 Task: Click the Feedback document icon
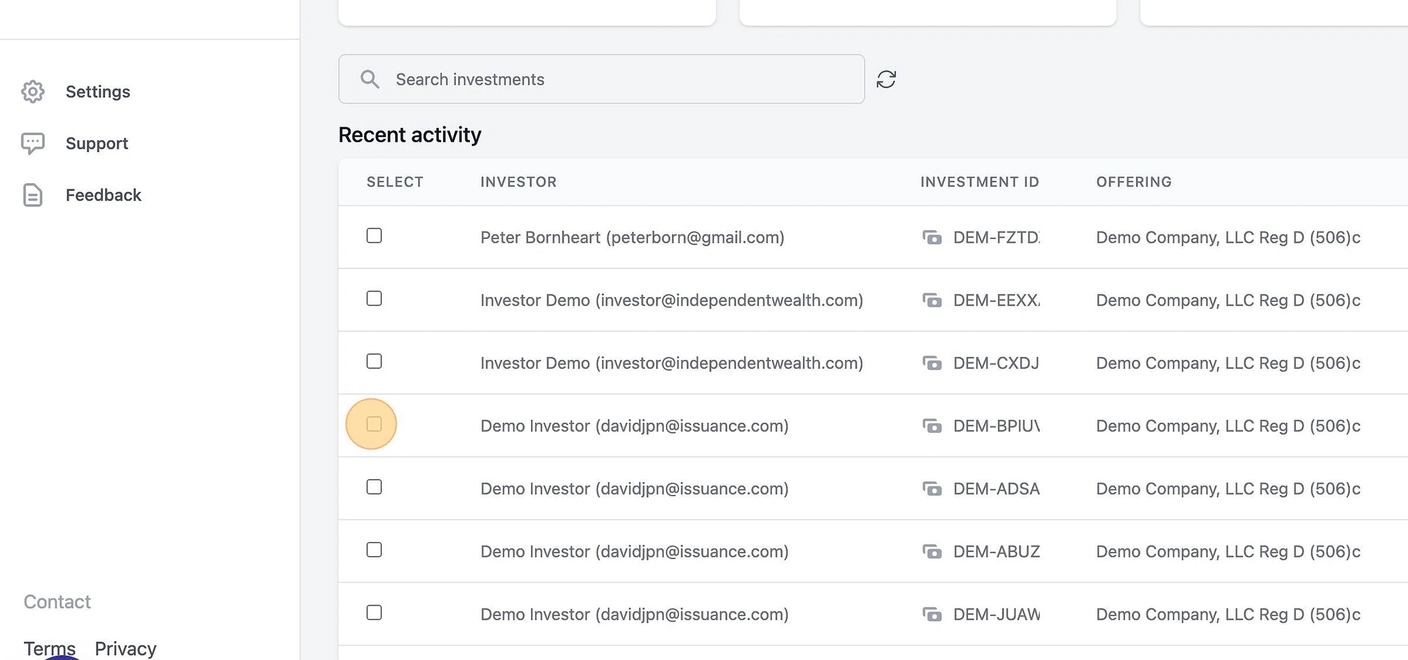(33, 195)
